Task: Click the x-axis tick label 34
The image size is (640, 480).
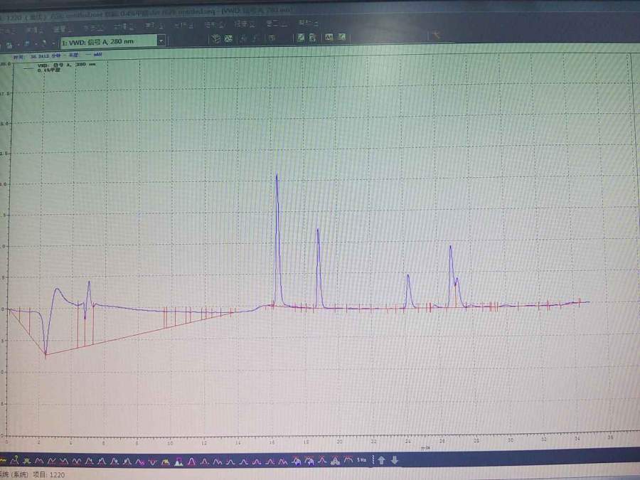Action: coord(577,438)
